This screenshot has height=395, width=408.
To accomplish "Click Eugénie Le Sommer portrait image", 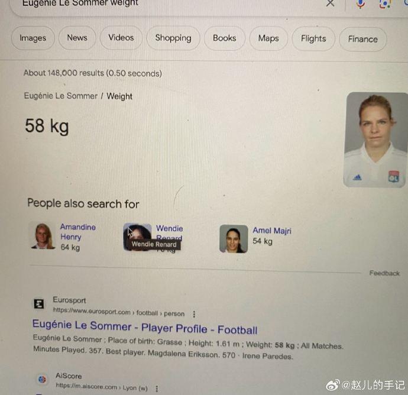I will pos(375,140).
